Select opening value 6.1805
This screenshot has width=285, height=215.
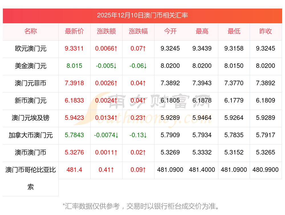(170, 100)
